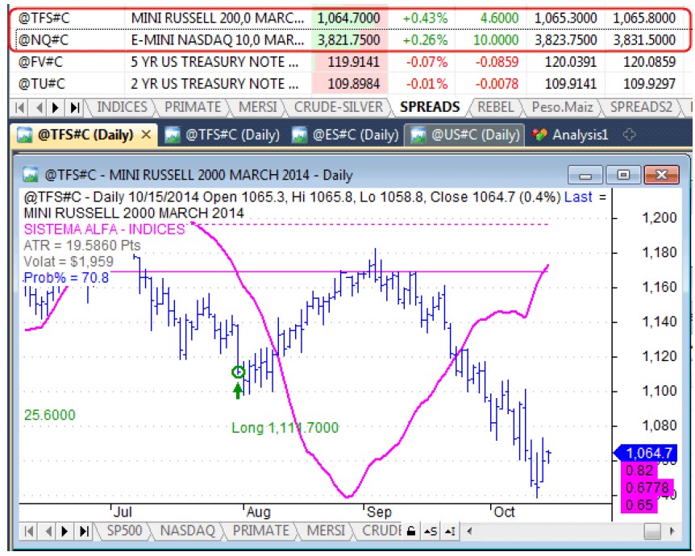Image resolution: width=695 pixels, height=556 pixels.
Task: Go to next watchlist tab arrow
Action: pyautogui.click(x=56, y=108)
